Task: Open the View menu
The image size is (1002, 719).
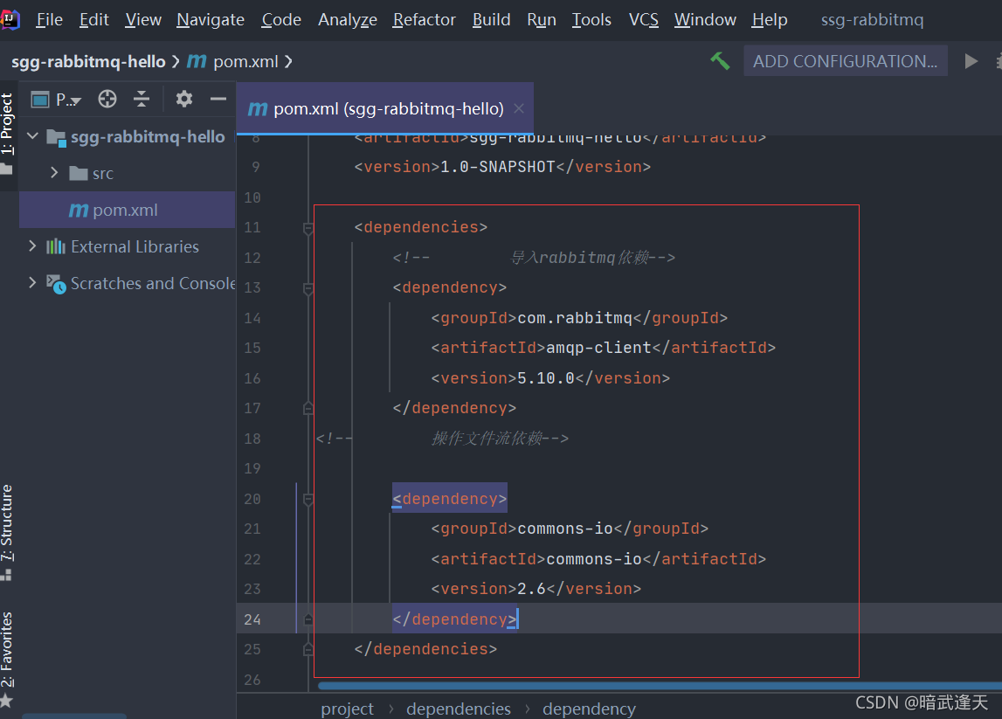Action: coord(143,20)
